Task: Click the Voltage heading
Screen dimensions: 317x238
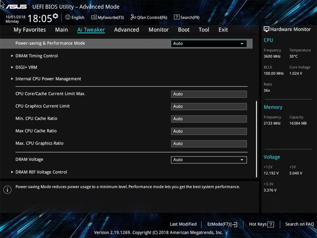Action: point(272,157)
